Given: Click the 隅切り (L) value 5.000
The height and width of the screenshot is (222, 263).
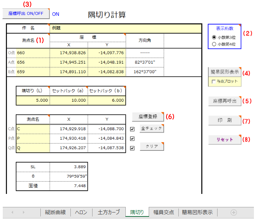Looking at the screenshot, I should point(33,101).
